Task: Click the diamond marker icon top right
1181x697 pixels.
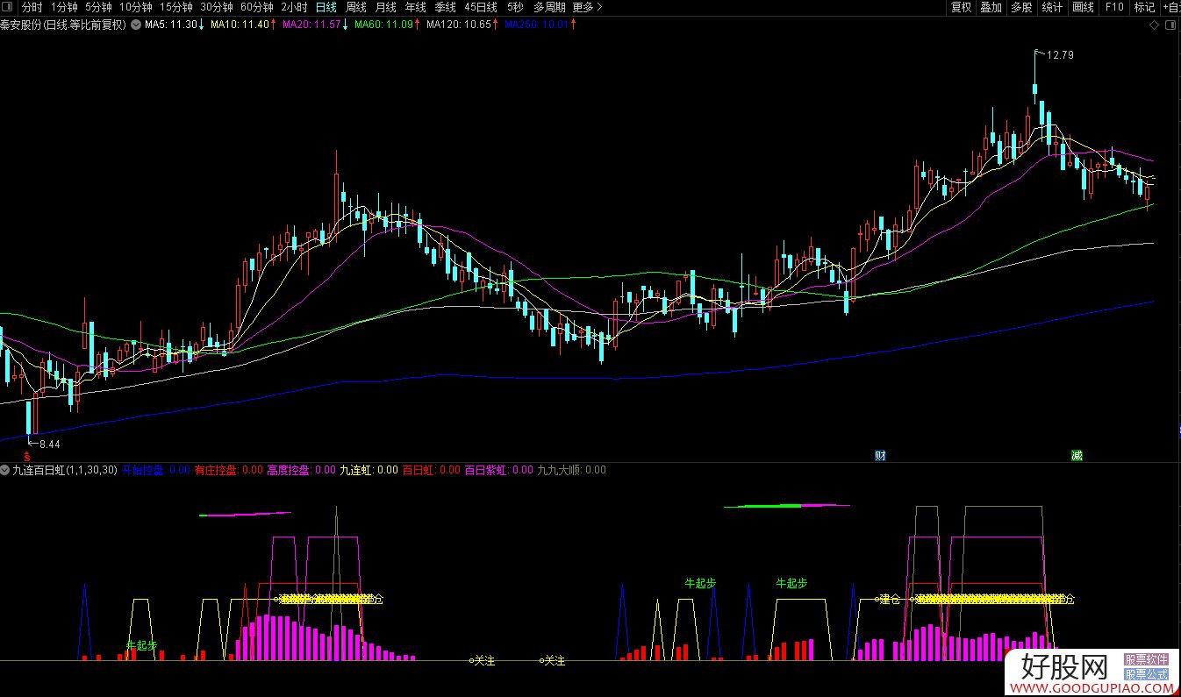Action: 1155,25
